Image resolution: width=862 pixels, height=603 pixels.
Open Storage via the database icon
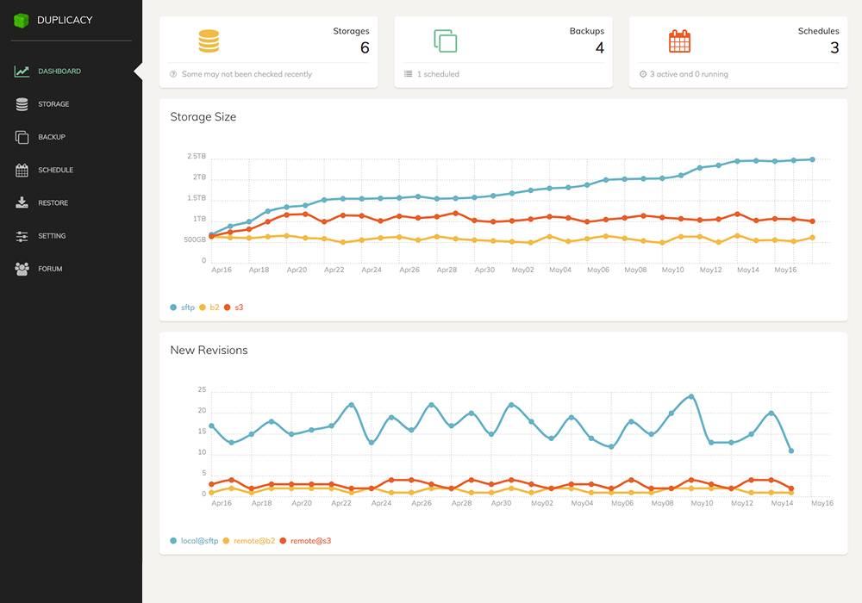(x=22, y=104)
